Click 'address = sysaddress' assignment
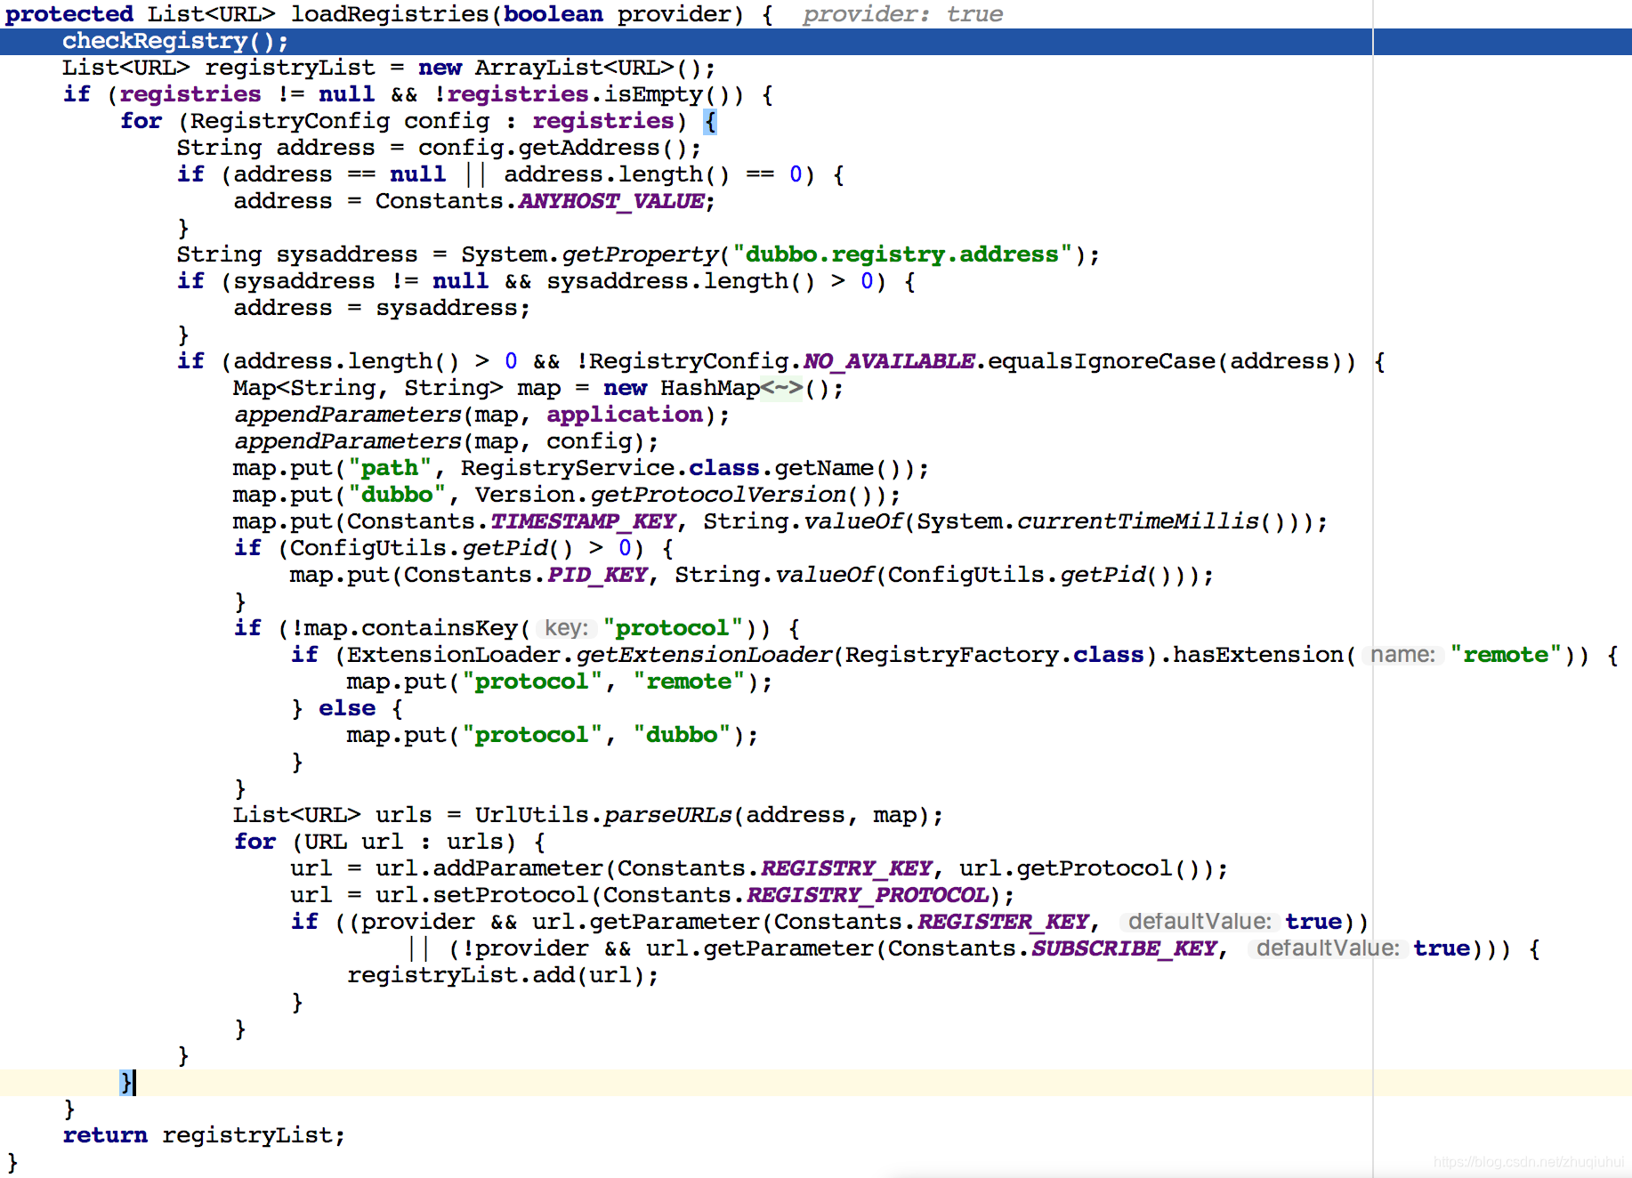Image resolution: width=1632 pixels, height=1178 pixels. pos(382,308)
